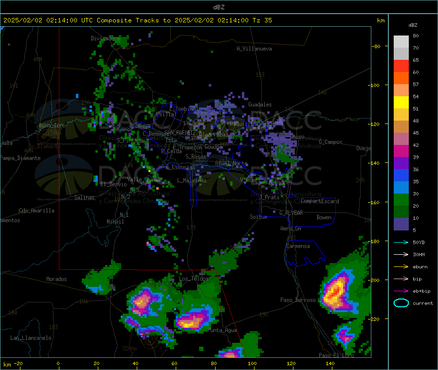
Task: Click the strong storm cell near Paso_Barroso
Action: coord(335,292)
